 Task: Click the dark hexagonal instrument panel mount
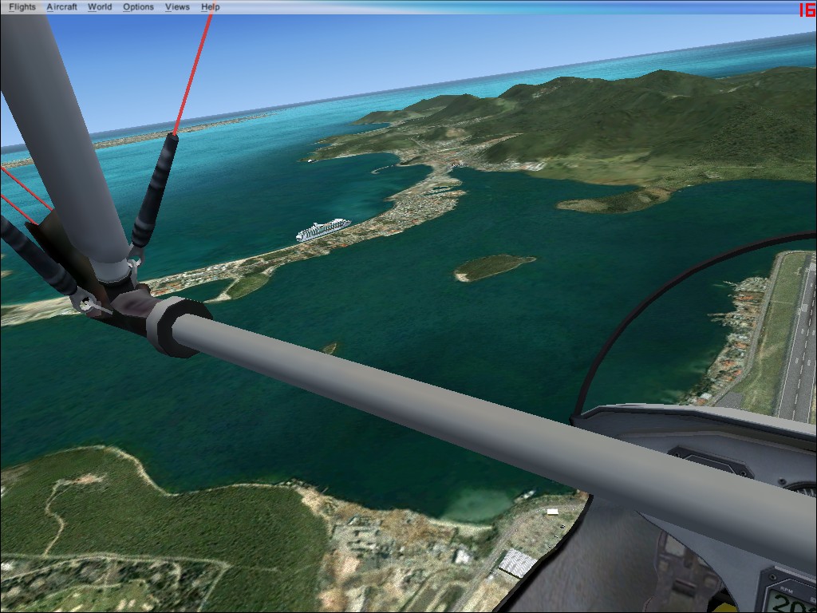click(x=710, y=461)
